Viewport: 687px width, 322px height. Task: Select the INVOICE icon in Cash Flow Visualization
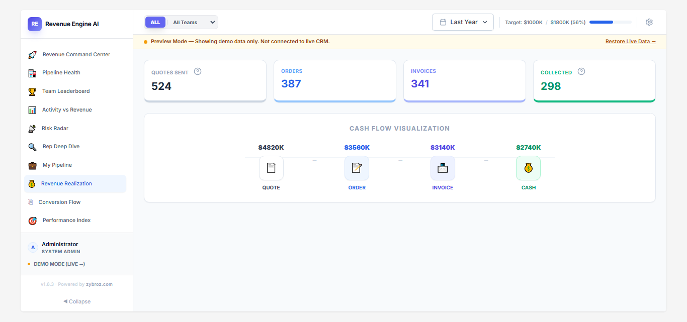pyautogui.click(x=443, y=168)
